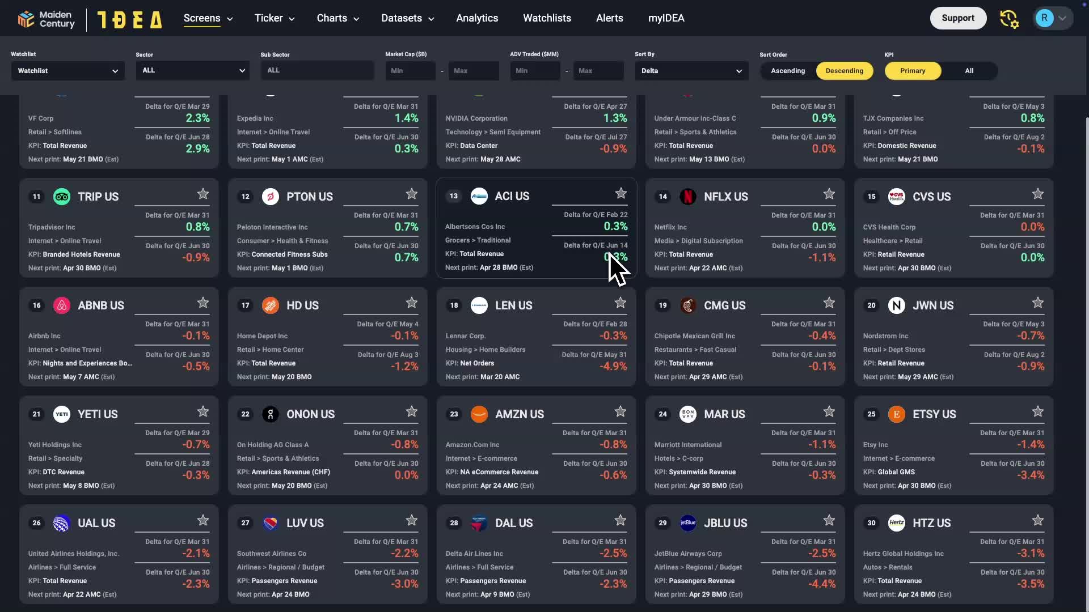Screen dimensions: 1089x612
Task: Open the ABNB US ticker title
Action: (101, 305)
